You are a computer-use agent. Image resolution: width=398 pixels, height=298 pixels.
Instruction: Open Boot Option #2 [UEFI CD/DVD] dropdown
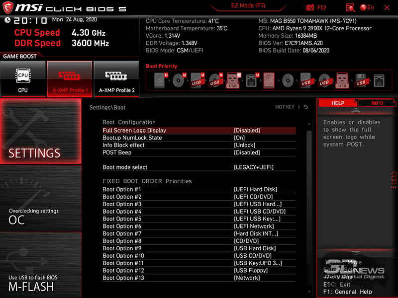pyautogui.click(x=253, y=197)
